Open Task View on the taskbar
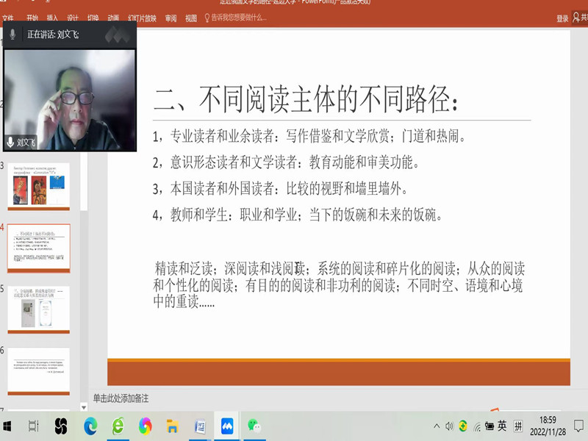The width and height of the screenshot is (588, 441). 34,426
